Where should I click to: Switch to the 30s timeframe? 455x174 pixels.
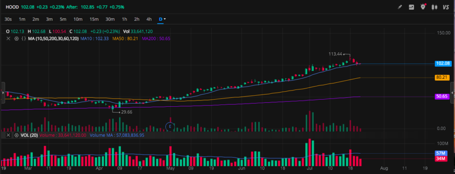[x=8, y=19]
